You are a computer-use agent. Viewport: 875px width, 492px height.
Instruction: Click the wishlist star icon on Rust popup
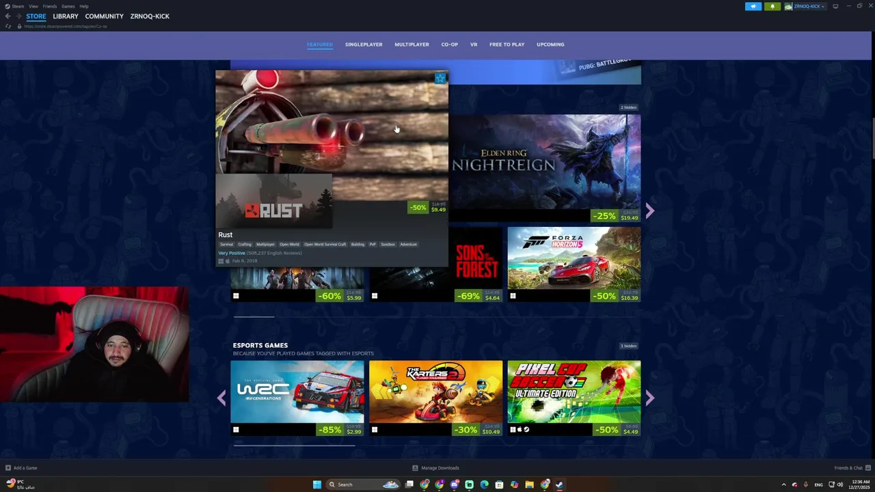[440, 78]
